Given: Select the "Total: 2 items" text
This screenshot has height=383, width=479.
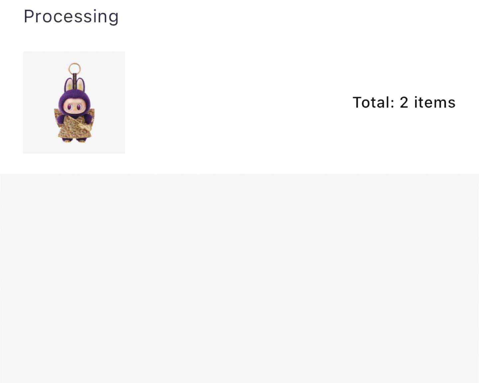Looking at the screenshot, I should click(x=404, y=102).
